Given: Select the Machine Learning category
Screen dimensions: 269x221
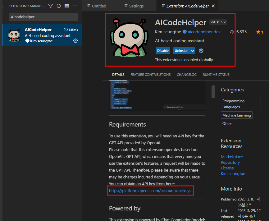Looking at the screenshot, I should (x=237, y=115).
